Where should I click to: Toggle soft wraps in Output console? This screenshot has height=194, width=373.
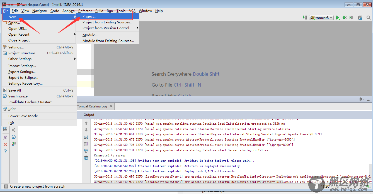click(86, 137)
